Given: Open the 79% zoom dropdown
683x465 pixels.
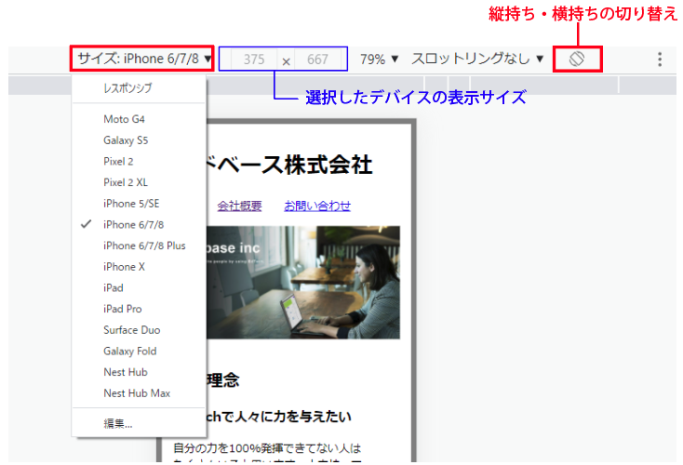Looking at the screenshot, I should pyautogui.click(x=379, y=59).
